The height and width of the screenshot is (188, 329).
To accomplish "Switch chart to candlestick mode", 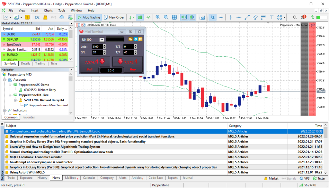I will point(140,17).
